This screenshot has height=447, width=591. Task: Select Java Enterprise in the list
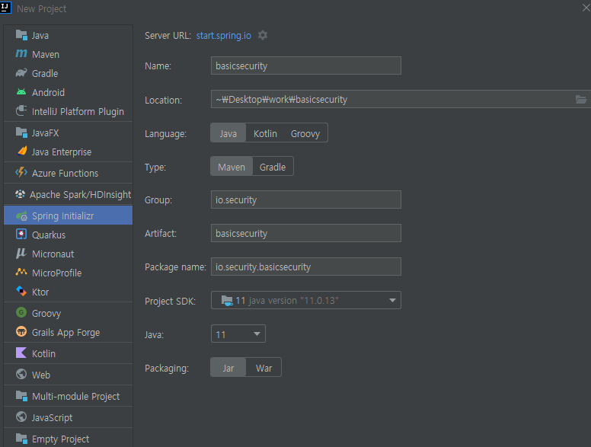click(x=69, y=152)
